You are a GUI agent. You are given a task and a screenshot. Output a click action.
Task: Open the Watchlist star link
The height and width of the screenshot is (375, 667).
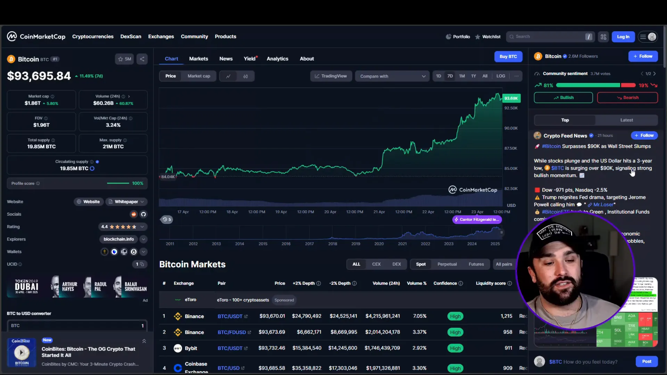(488, 37)
